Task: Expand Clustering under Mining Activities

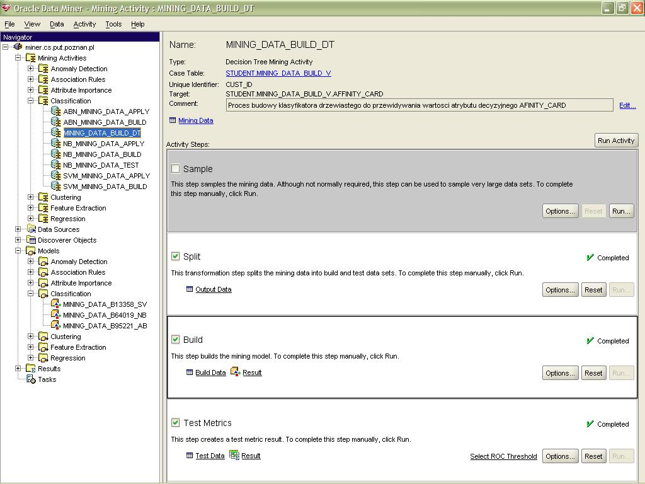Action: point(30,197)
